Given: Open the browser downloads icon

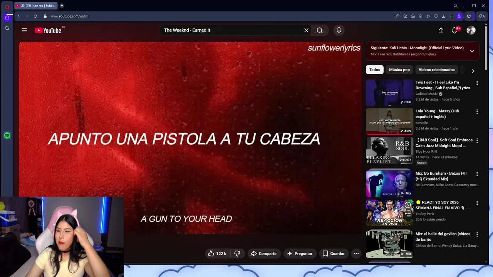Looking at the screenshot, I should 444,16.
